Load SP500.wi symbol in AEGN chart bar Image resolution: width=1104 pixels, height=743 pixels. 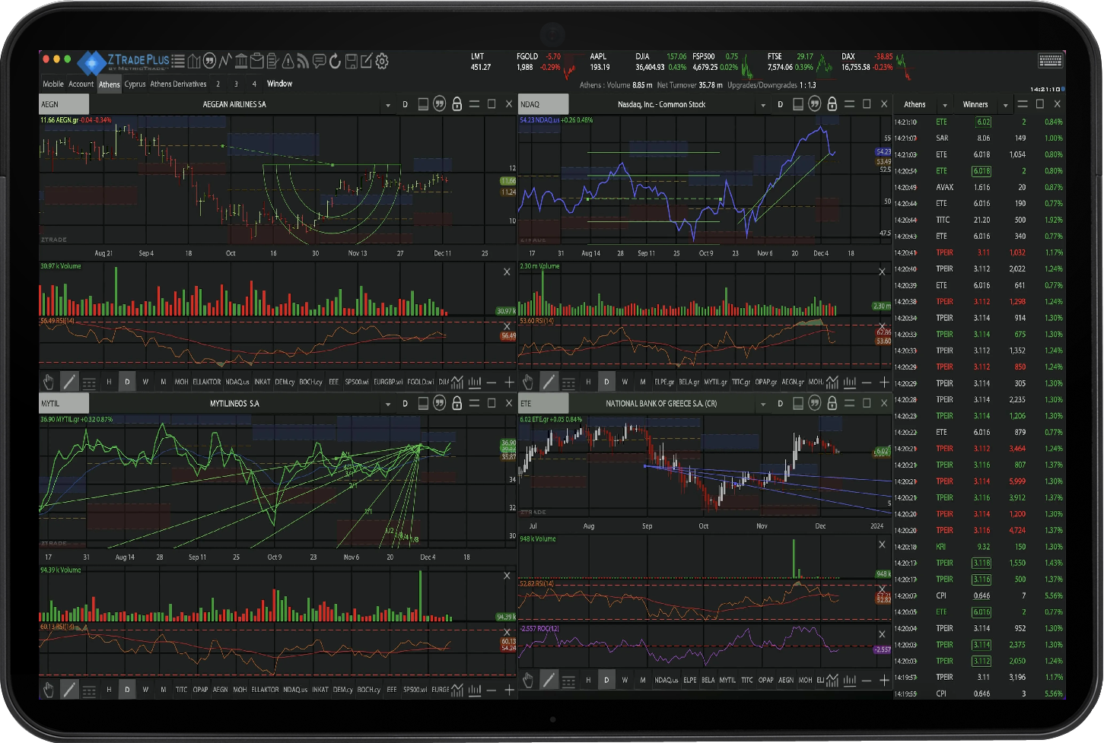[x=357, y=382]
